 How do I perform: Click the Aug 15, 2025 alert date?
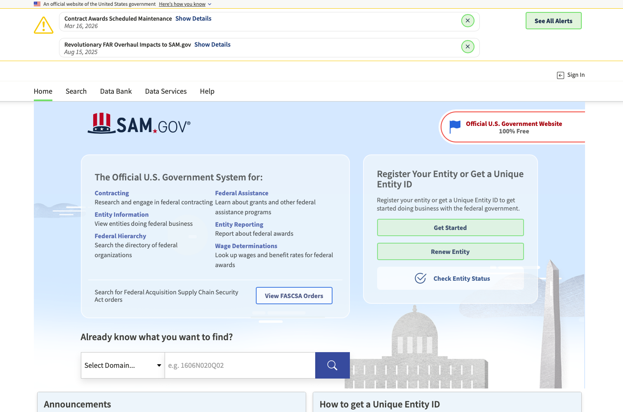pos(81,52)
